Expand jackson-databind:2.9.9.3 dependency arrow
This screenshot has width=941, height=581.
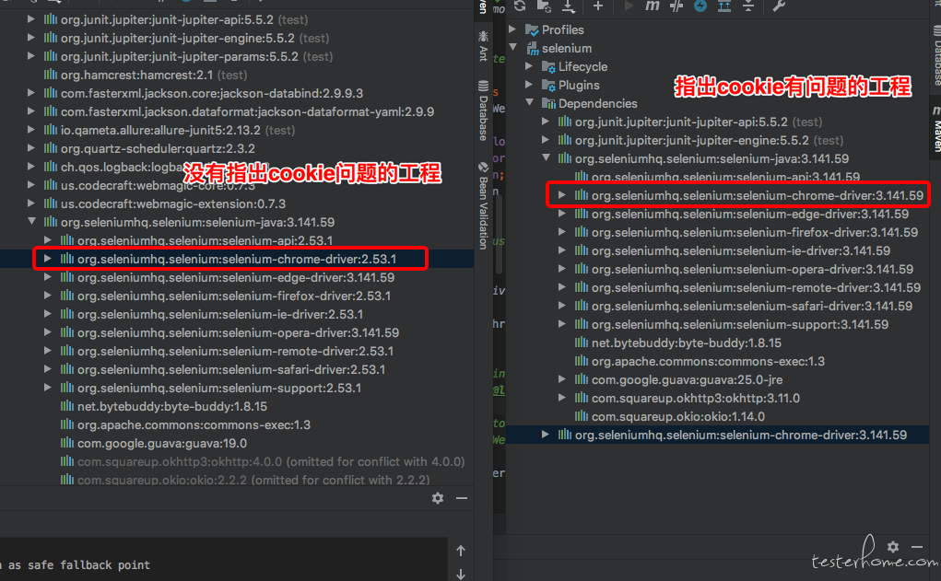point(31,93)
